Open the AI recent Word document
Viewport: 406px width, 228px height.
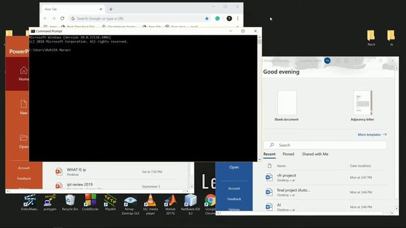[325, 207]
